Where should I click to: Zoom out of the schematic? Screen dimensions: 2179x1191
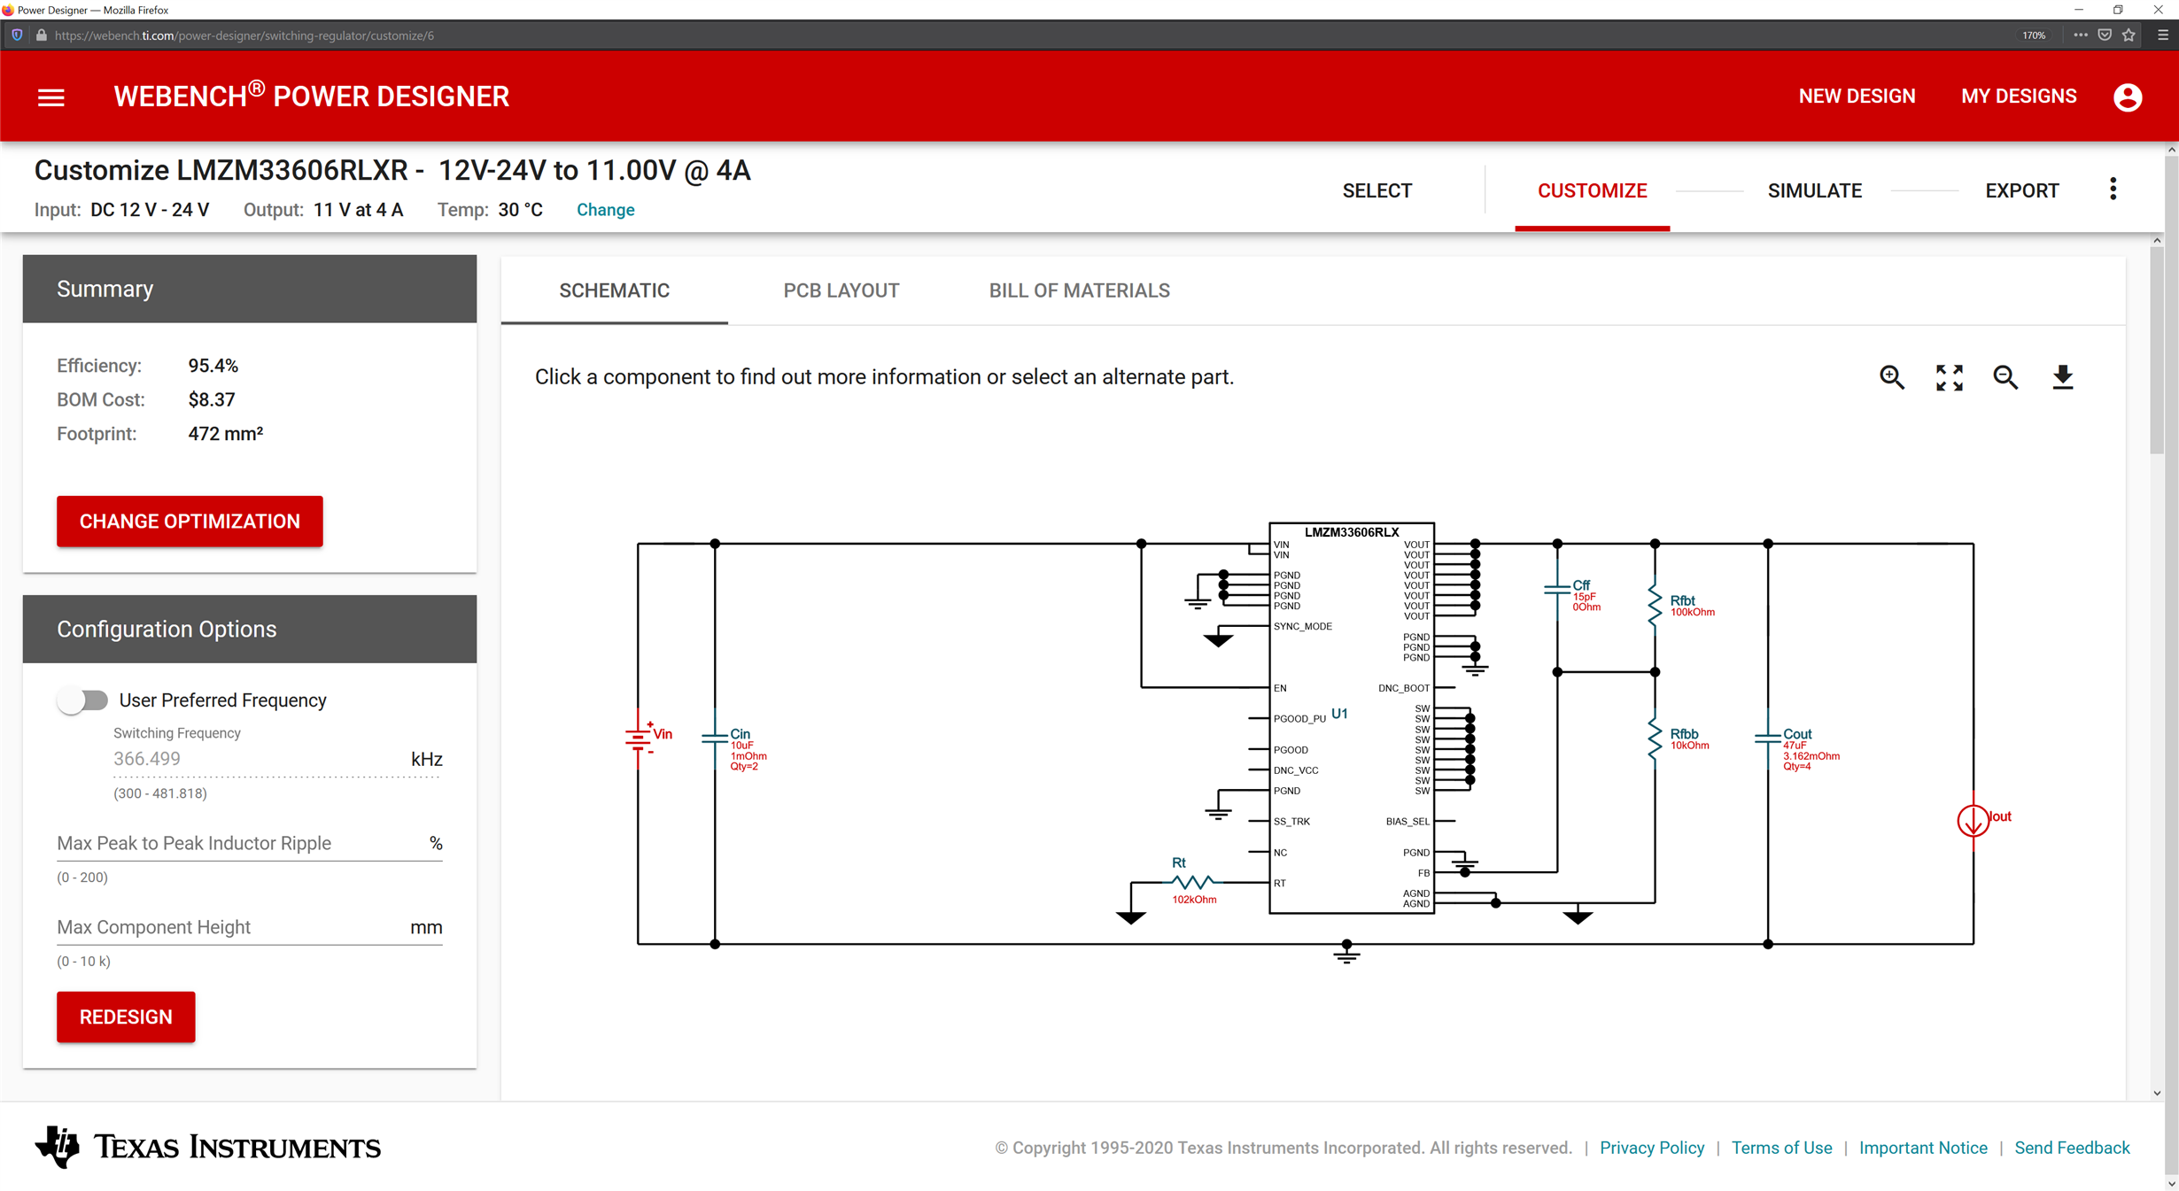point(2005,377)
